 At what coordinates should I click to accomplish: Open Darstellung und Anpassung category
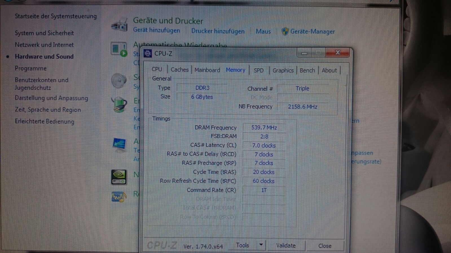coord(51,98)
